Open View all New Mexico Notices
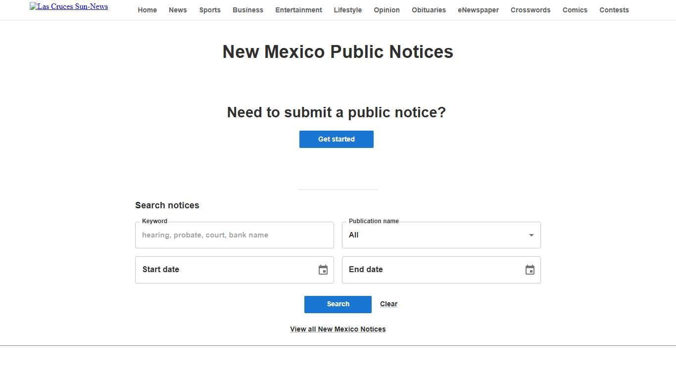The height and width of the screenshot is (380, 676). (x=338, y=329)
